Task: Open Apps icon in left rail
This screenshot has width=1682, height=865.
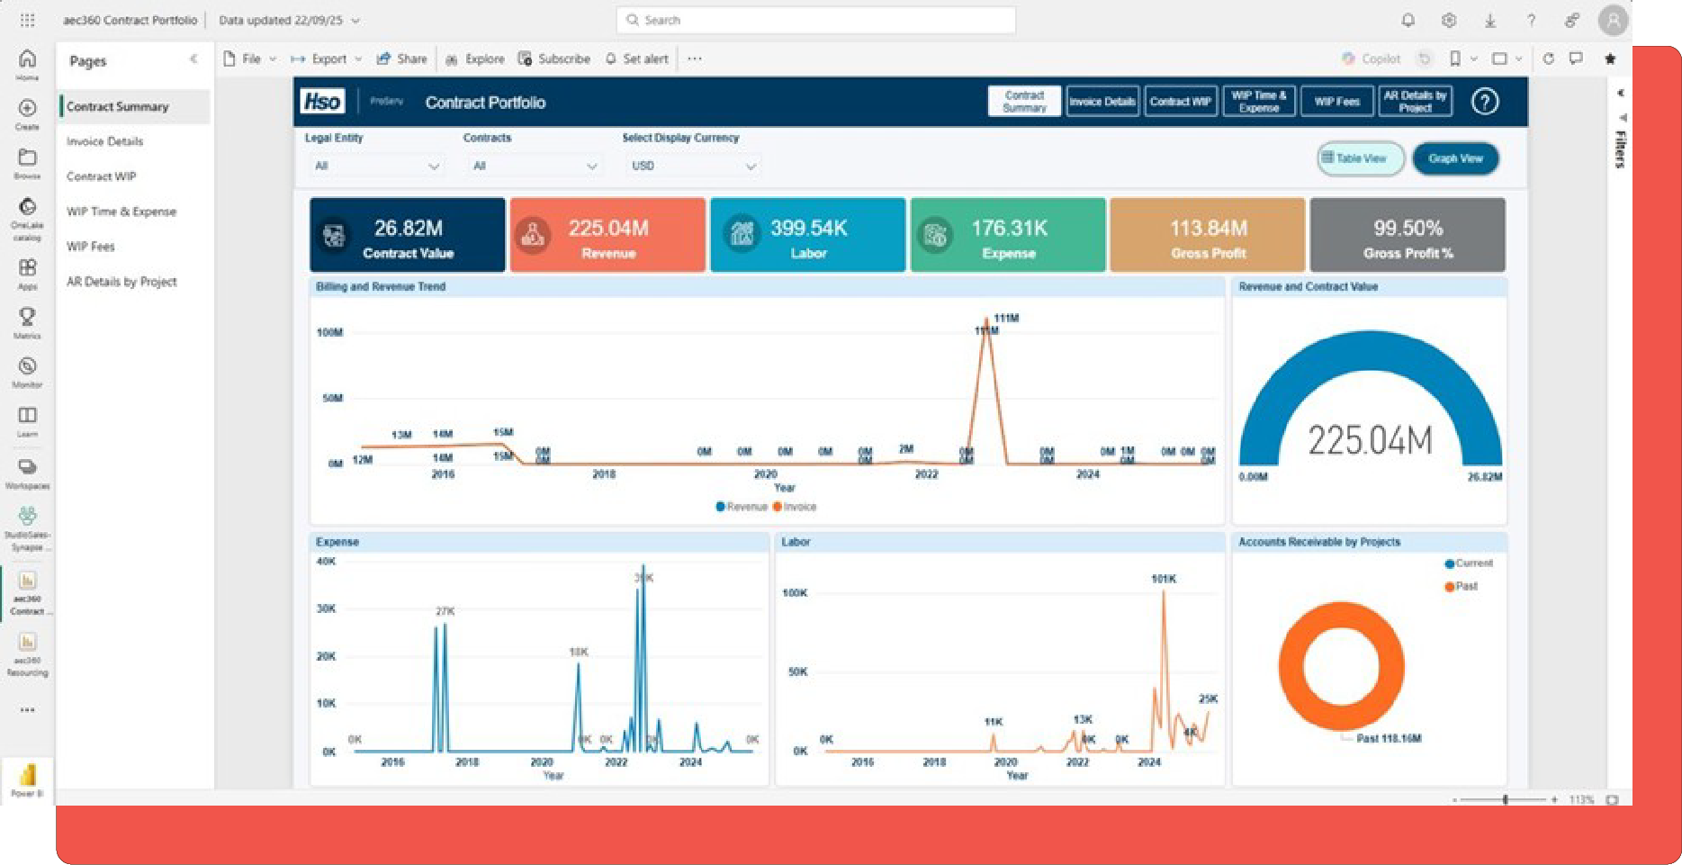Action: [x=28, y=274]
